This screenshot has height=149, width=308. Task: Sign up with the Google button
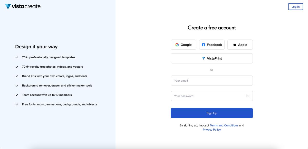pos(184,45)
